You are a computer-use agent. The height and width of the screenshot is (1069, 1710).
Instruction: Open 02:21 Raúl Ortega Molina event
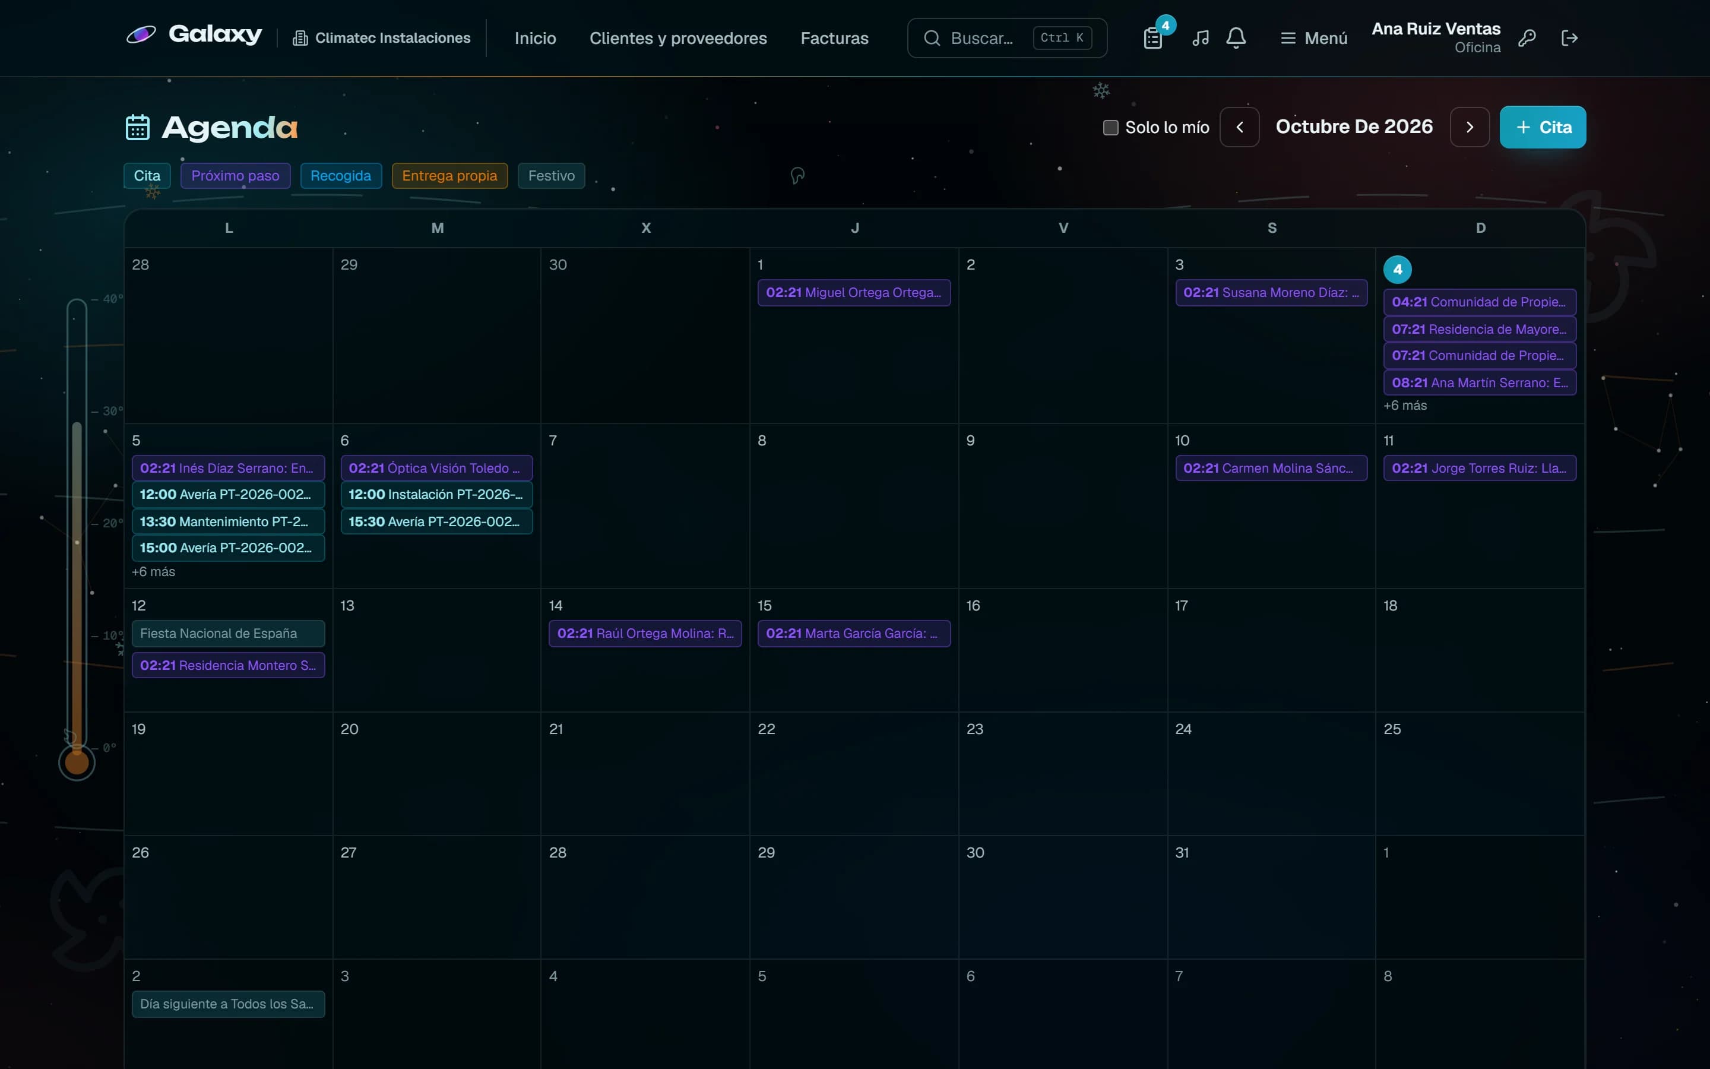pos(645,634)
